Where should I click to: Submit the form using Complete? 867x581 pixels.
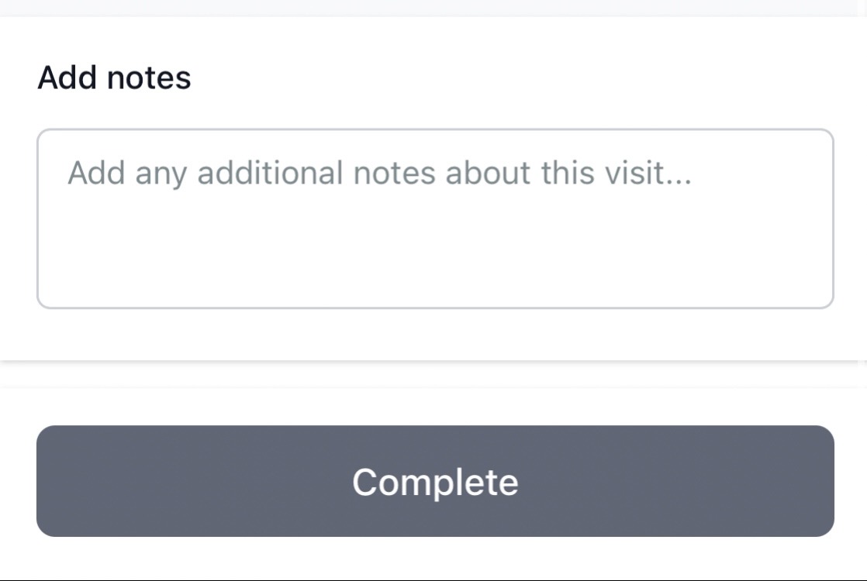tap(435, 481)
